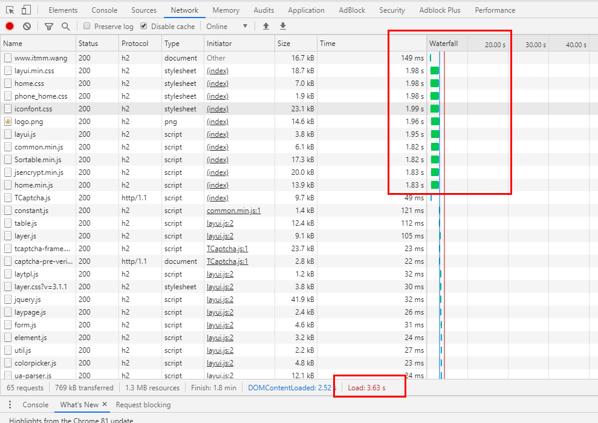The width and height of the screenshot is (598, 423).
Task: Toggle the filter funnel icon
Action: [x=49, y=27]
